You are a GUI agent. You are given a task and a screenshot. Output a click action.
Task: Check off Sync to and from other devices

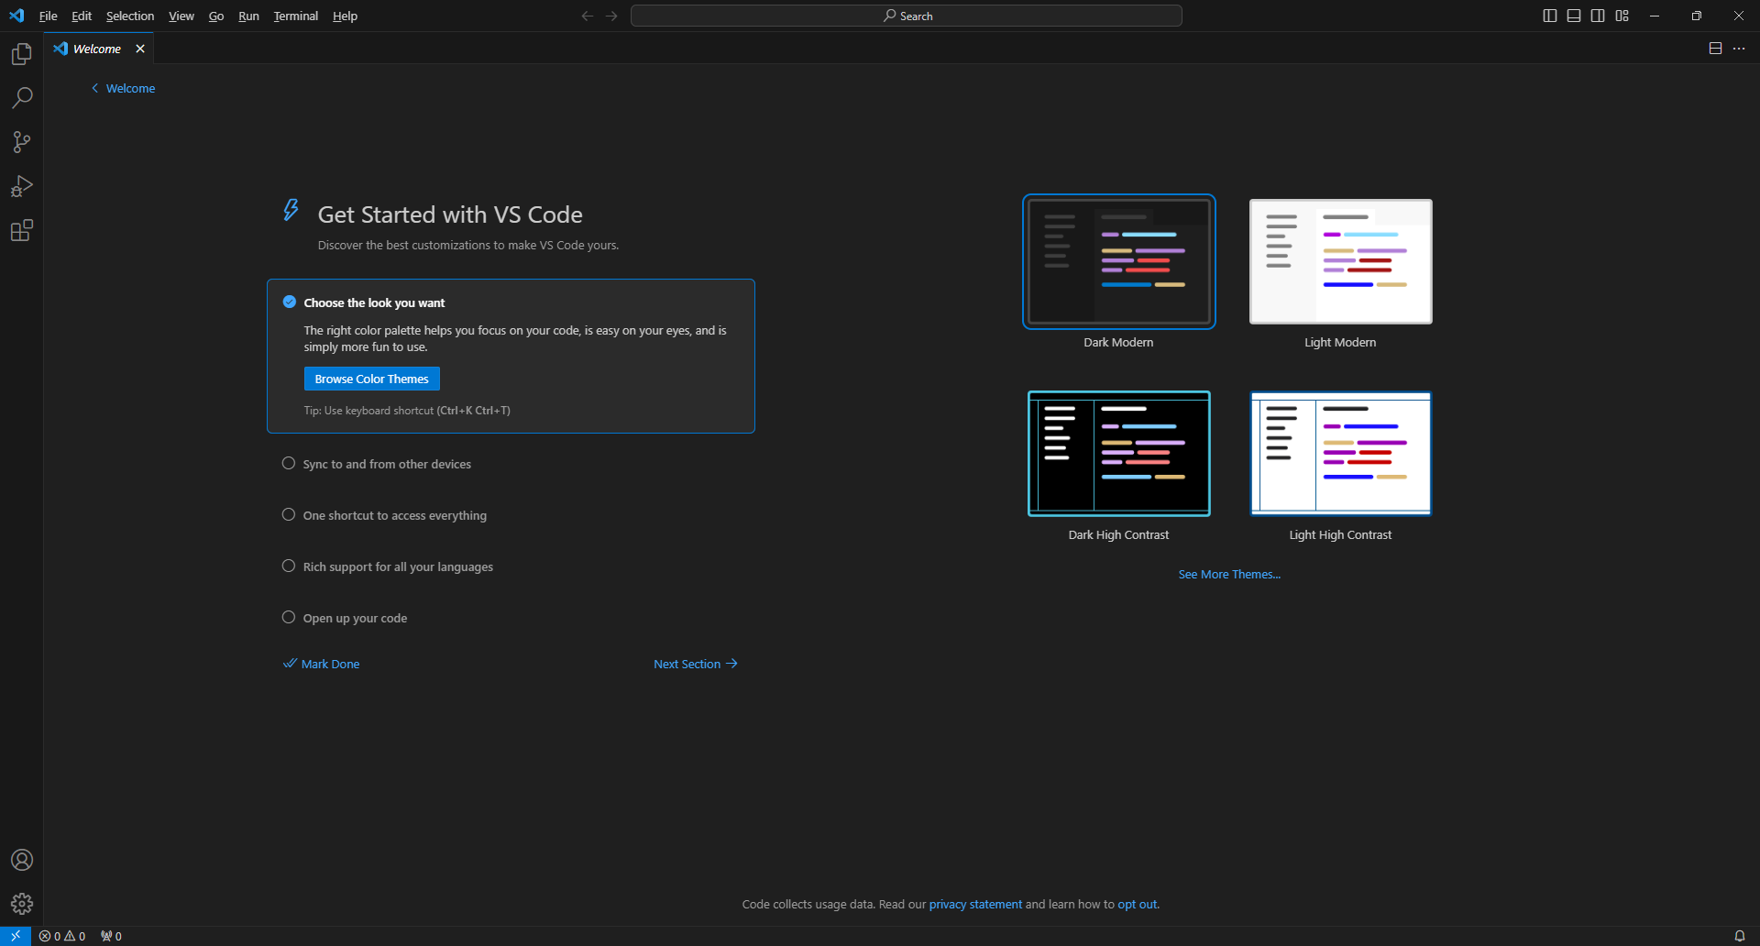click(x=288, y=463)
